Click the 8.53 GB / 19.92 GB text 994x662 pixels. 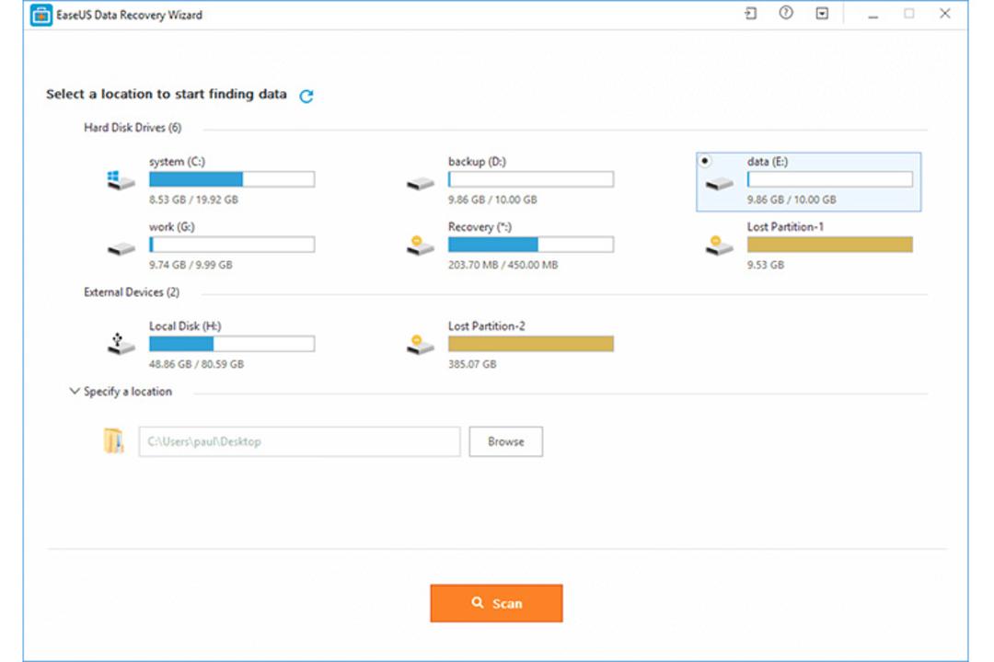[193, 200]
